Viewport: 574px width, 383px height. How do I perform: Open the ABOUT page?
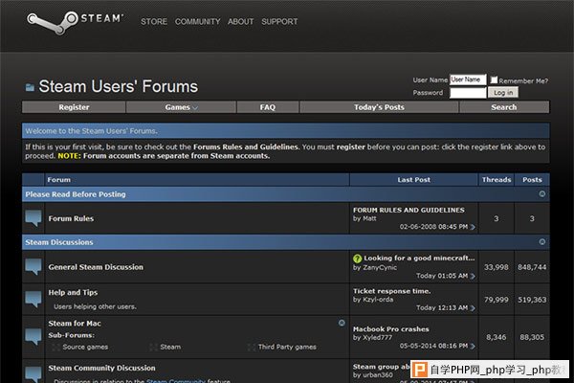[240, 22]
